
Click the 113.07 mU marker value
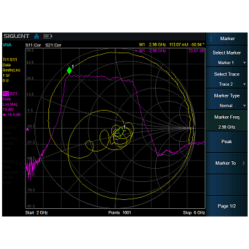178,44
